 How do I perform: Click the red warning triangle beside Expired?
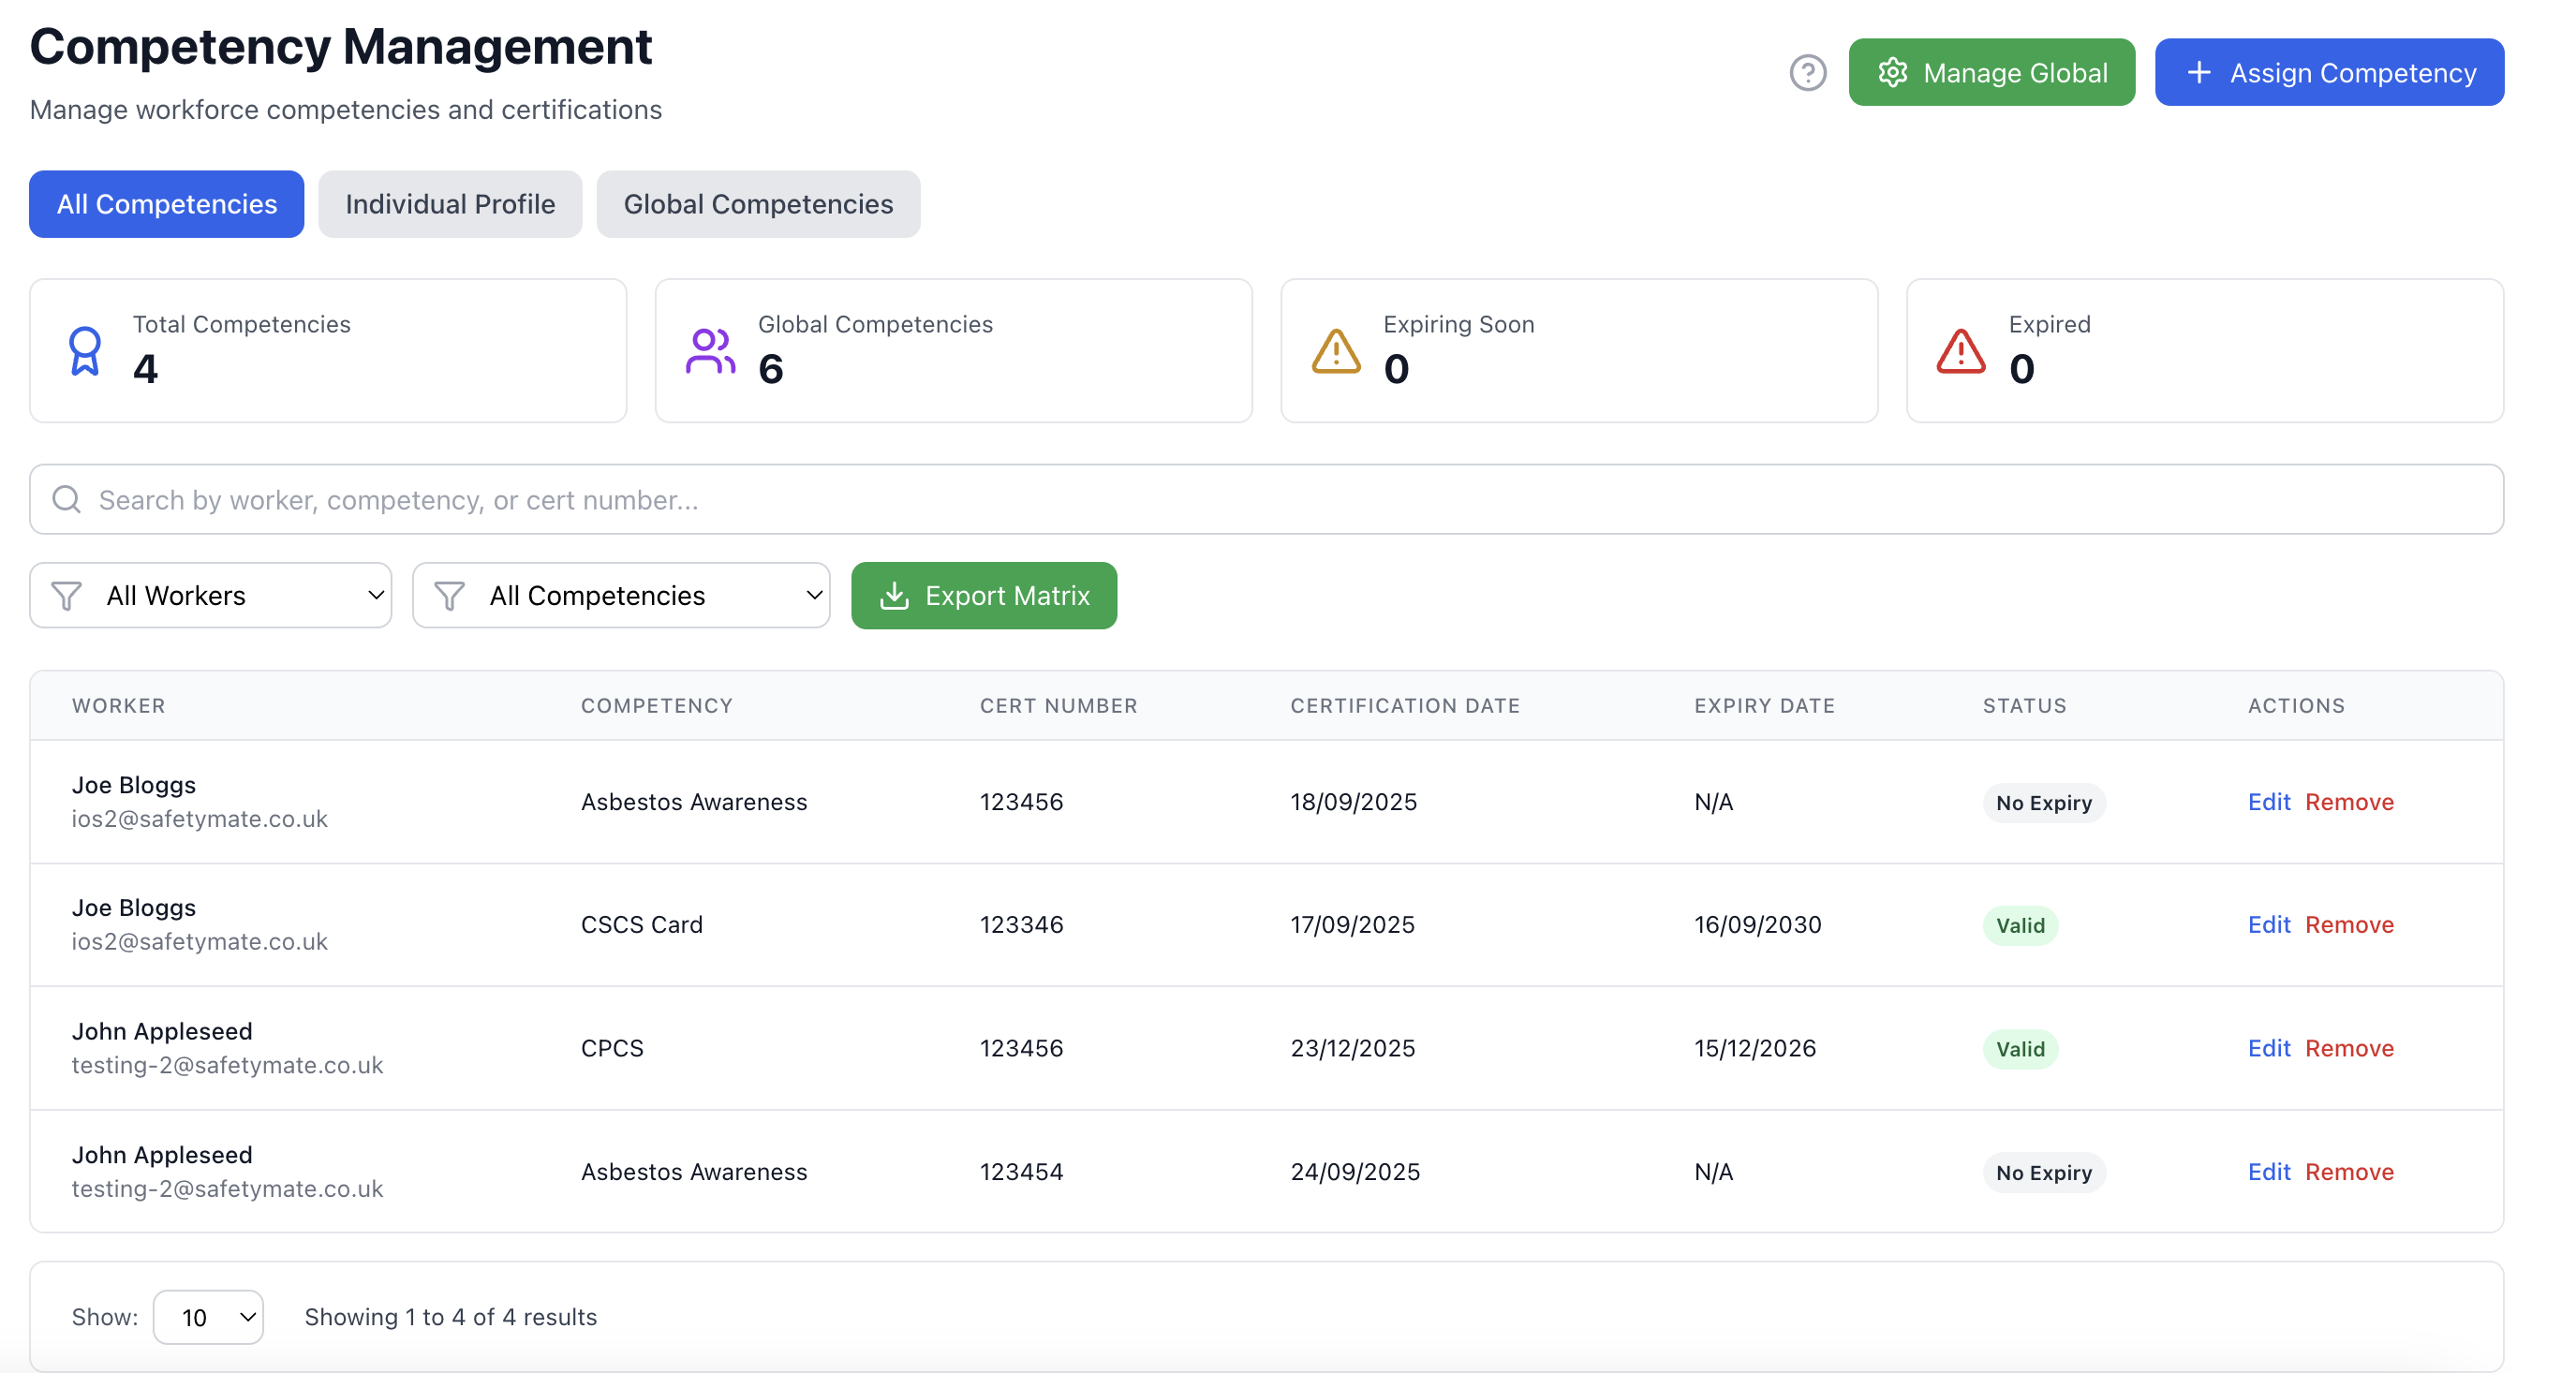[x=1959, y=351]
